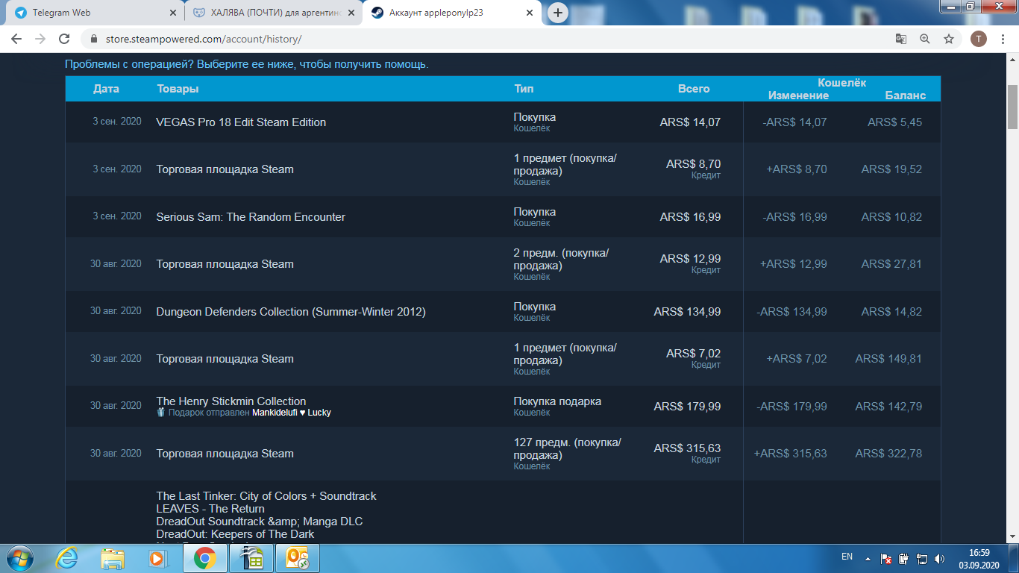Open the Google Translate page option
Screen dimensions: 1019x573
click(901, 39)
